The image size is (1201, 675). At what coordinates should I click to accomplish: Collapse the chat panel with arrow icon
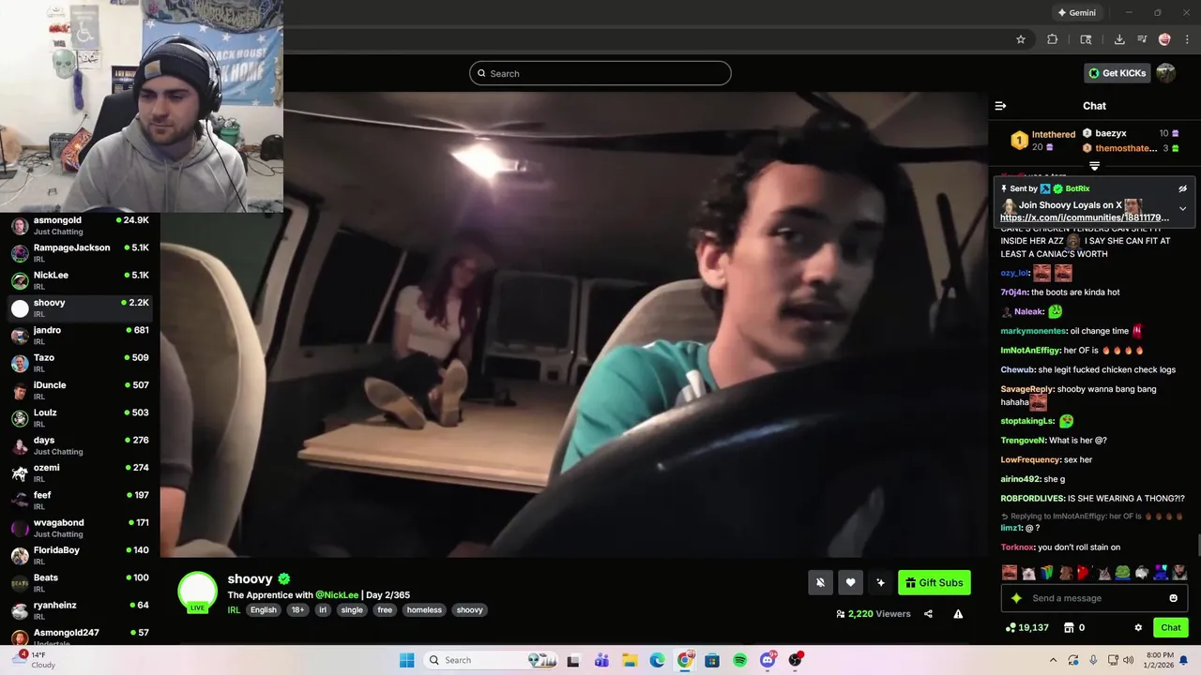(1000, 106)
